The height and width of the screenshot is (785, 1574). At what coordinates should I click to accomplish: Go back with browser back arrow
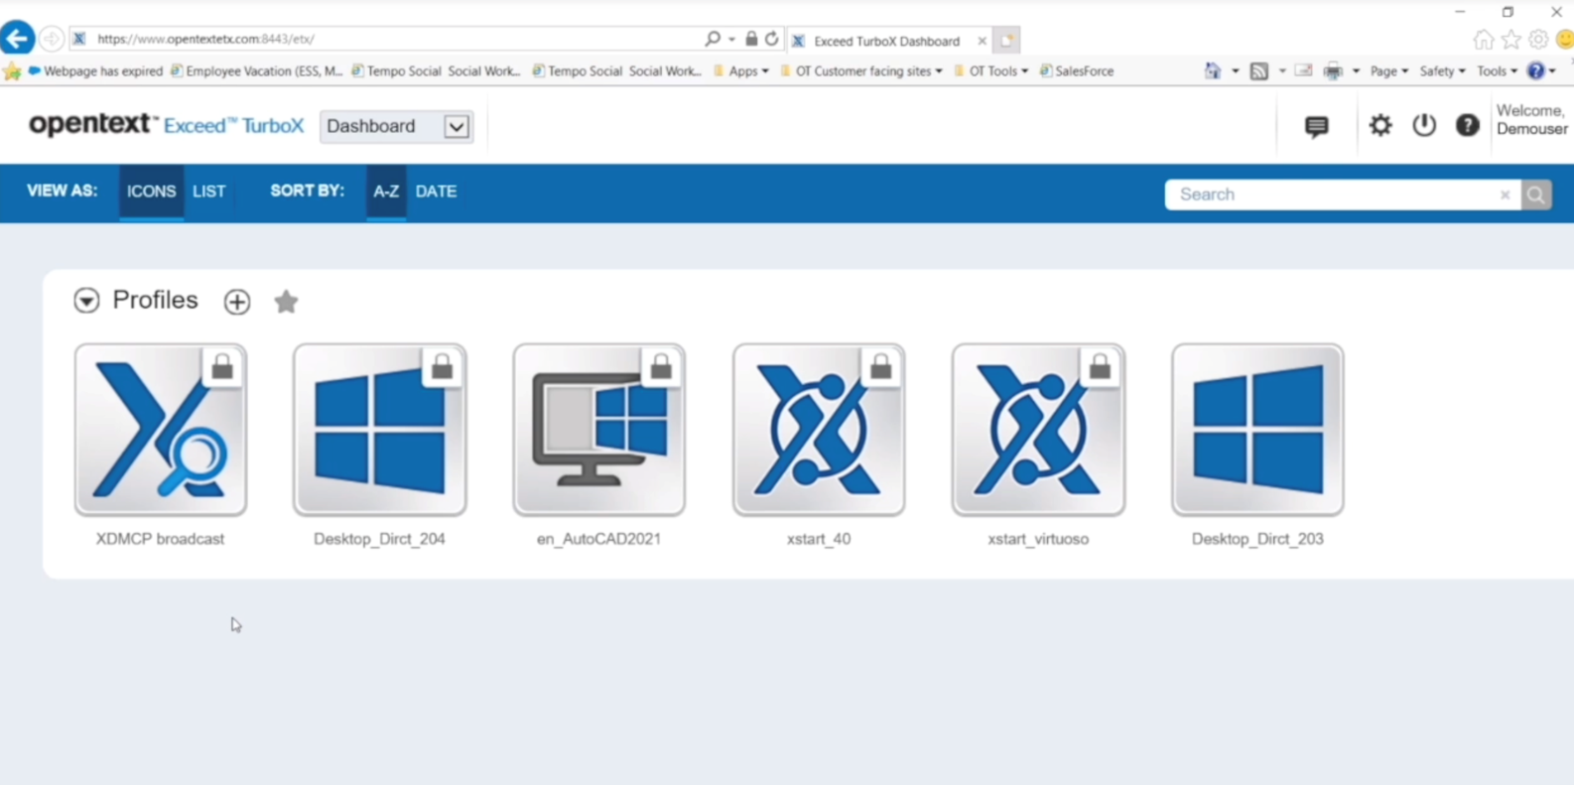tap(17, 39)
